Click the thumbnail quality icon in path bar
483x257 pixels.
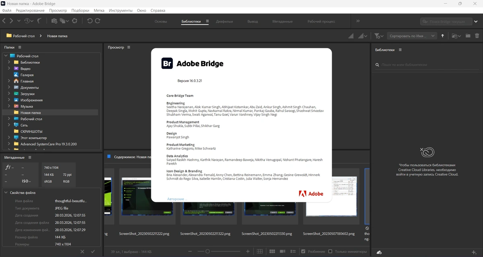coord(351,36)
